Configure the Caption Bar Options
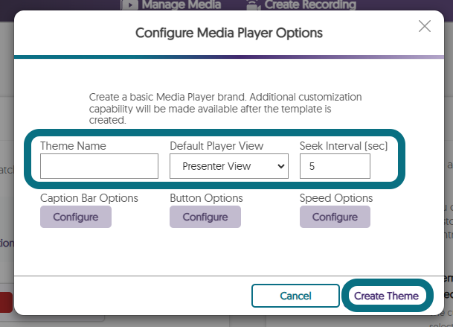Screen dimensions: 453x327 pyautogui.click(x=76, y=217)
